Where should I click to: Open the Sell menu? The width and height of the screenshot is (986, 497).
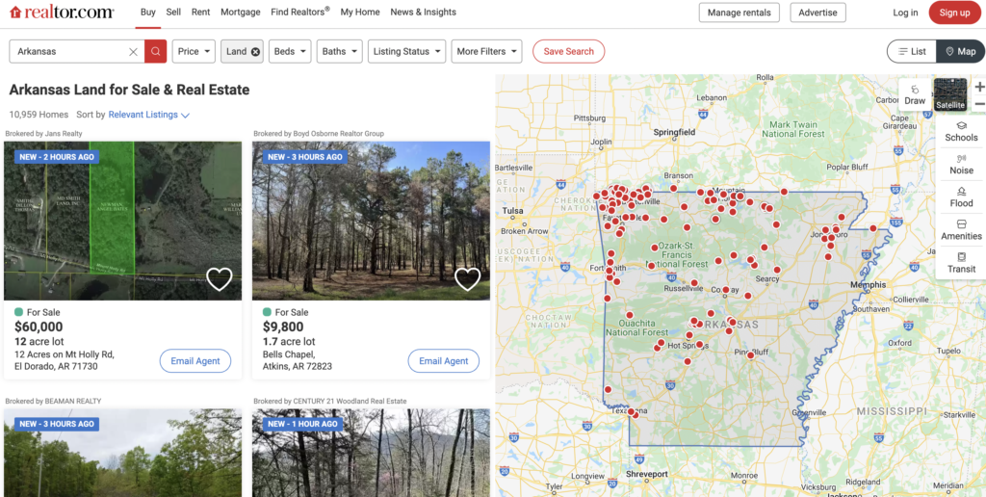point(173,12)
